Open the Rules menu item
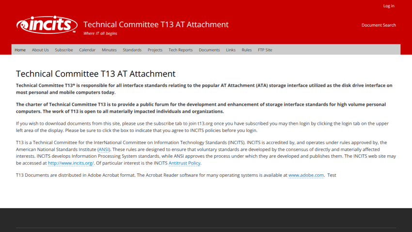Viewport: 412px width, 232px height. (x=247, y=50)
